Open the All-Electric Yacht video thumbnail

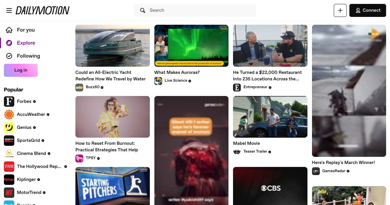point(112,46)
